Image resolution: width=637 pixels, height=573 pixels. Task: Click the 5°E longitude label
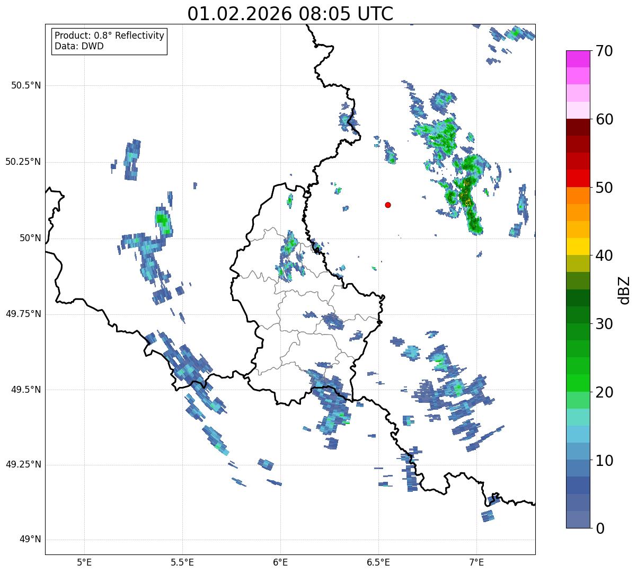[x=84, y=562]
